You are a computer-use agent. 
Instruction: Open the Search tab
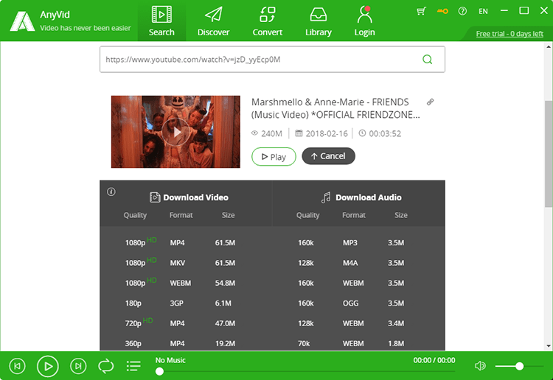(161, 21)
